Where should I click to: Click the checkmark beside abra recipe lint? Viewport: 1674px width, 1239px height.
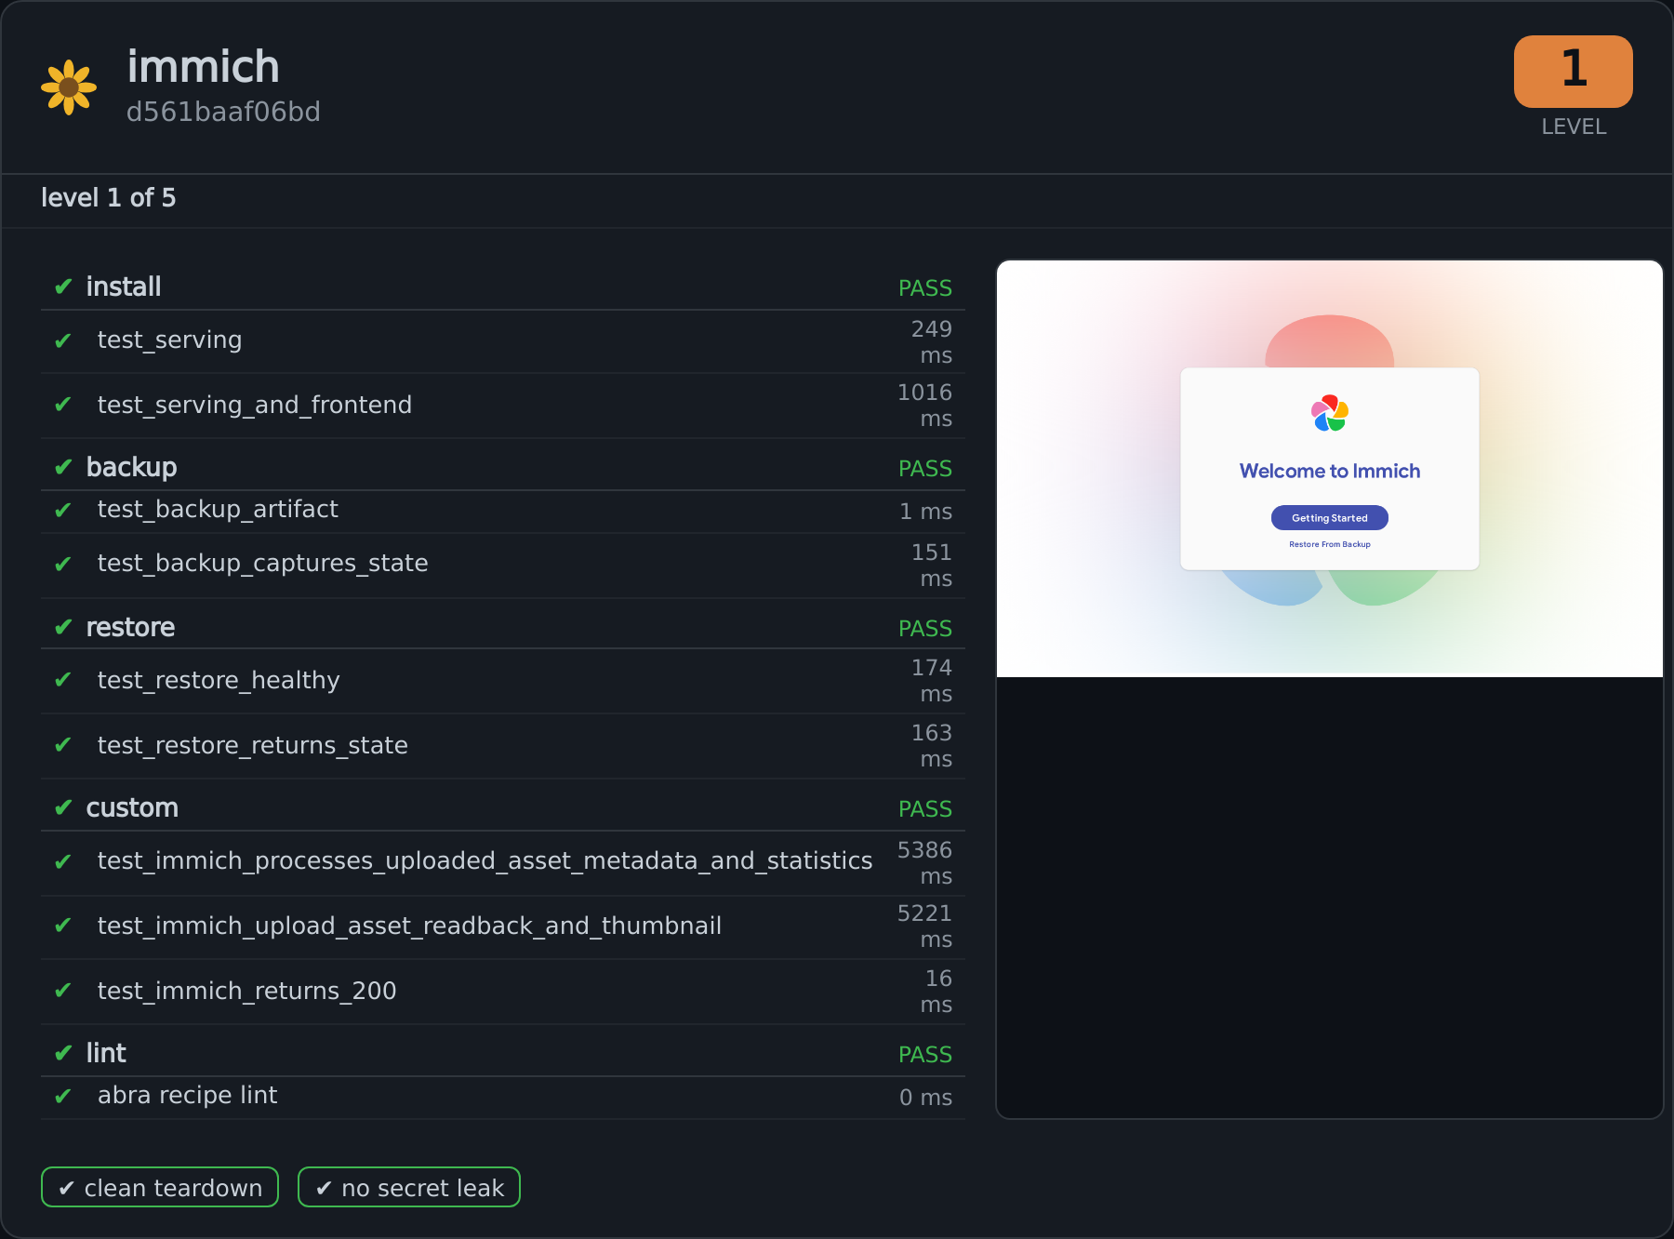pos(63,1097)
